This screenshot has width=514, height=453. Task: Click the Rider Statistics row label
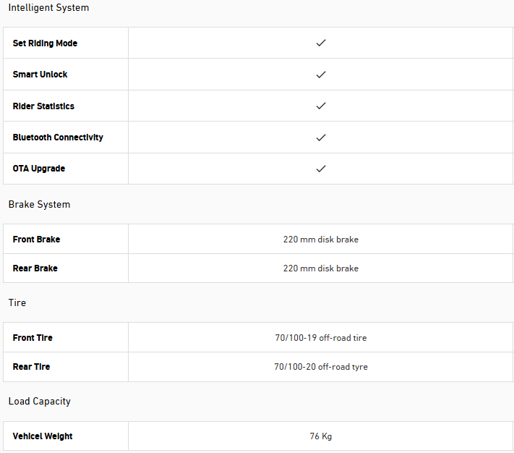pyautogui.click(x=43, y=106)
